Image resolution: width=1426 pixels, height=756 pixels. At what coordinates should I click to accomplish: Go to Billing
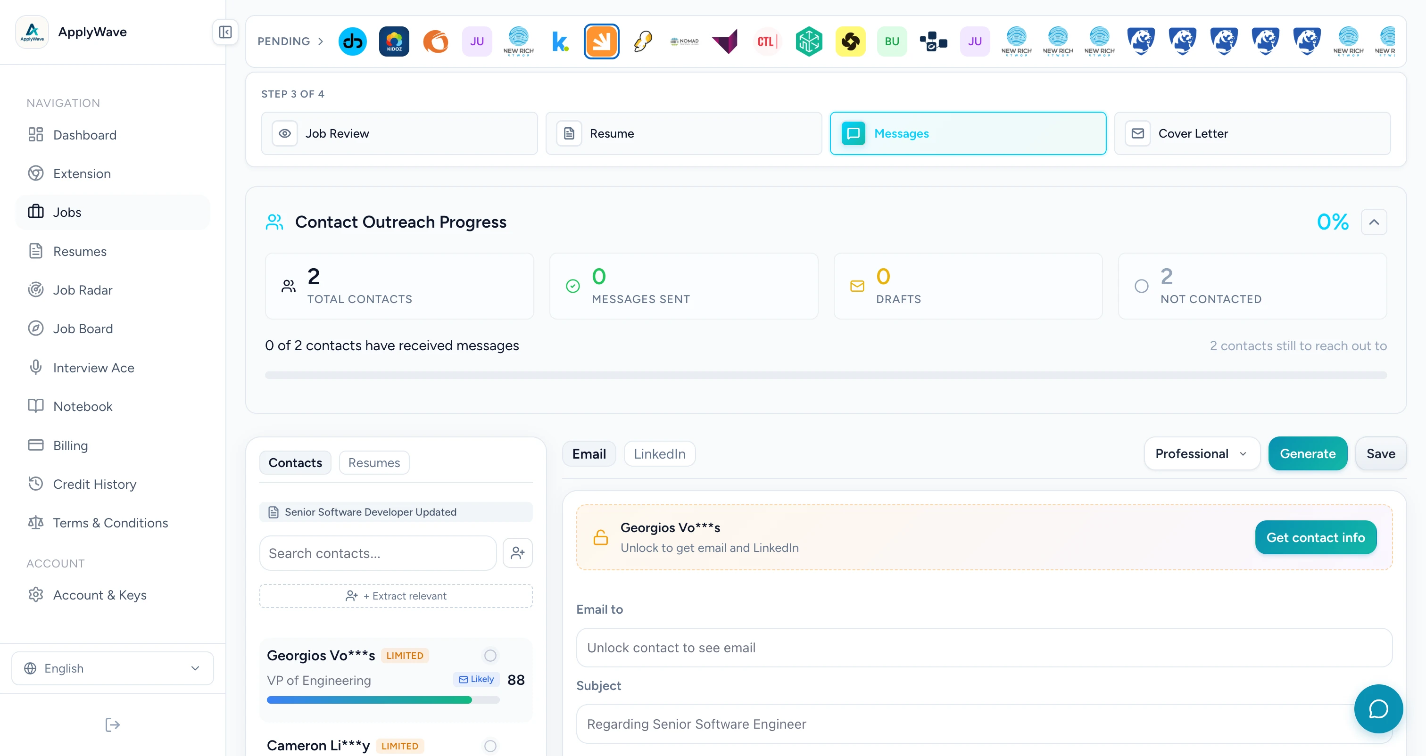(x=113, y=445)
